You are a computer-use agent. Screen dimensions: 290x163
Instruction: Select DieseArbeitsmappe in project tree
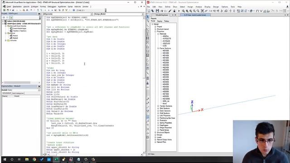(18, 29)
